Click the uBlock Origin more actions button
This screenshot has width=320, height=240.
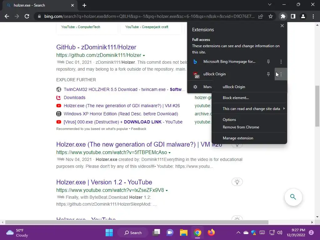click(281, 74)
